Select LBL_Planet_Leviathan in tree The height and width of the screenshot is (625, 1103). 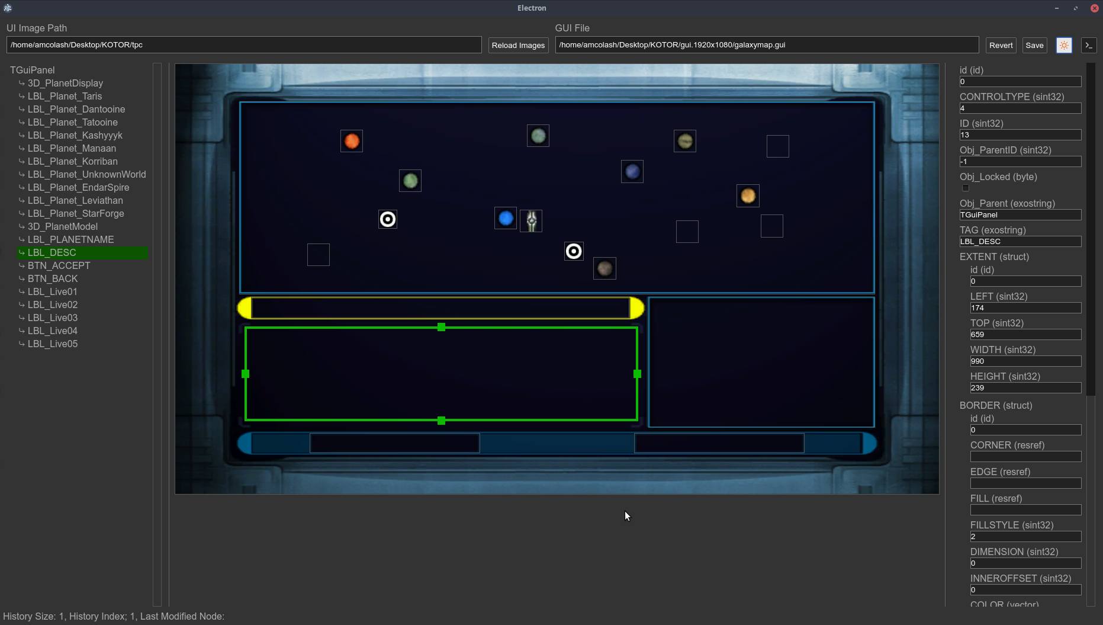point(75,200)
